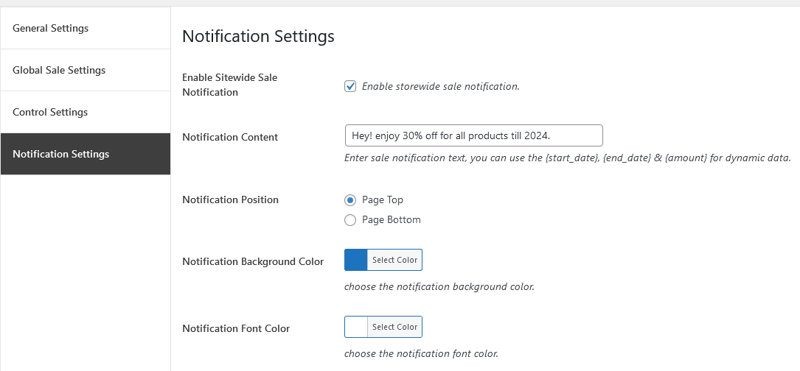Select the highlighted Notification Settings sidebar tab
800x371 pixels.
pyautogui.click(x=86, y=154)
